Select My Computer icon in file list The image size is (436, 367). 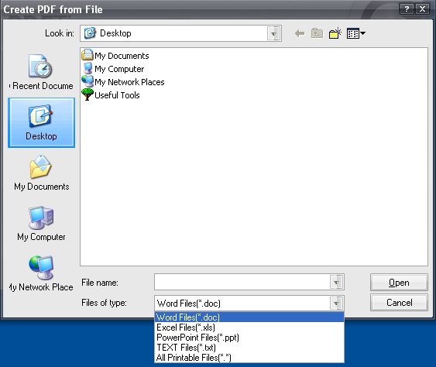coord(88,68)
